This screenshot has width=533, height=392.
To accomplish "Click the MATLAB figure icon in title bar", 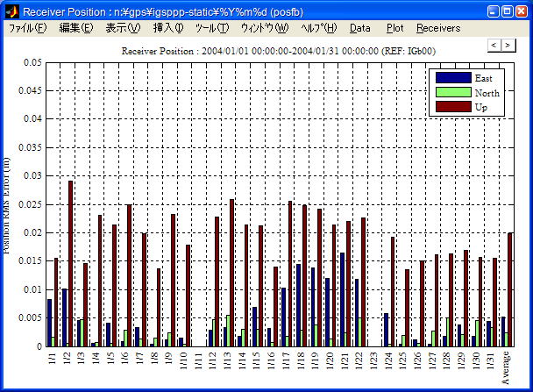I will click(11, 11).
